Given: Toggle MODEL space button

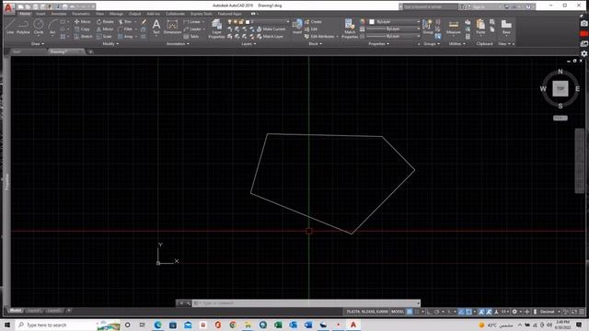Looking at the screenshot, I should point(398,312).
